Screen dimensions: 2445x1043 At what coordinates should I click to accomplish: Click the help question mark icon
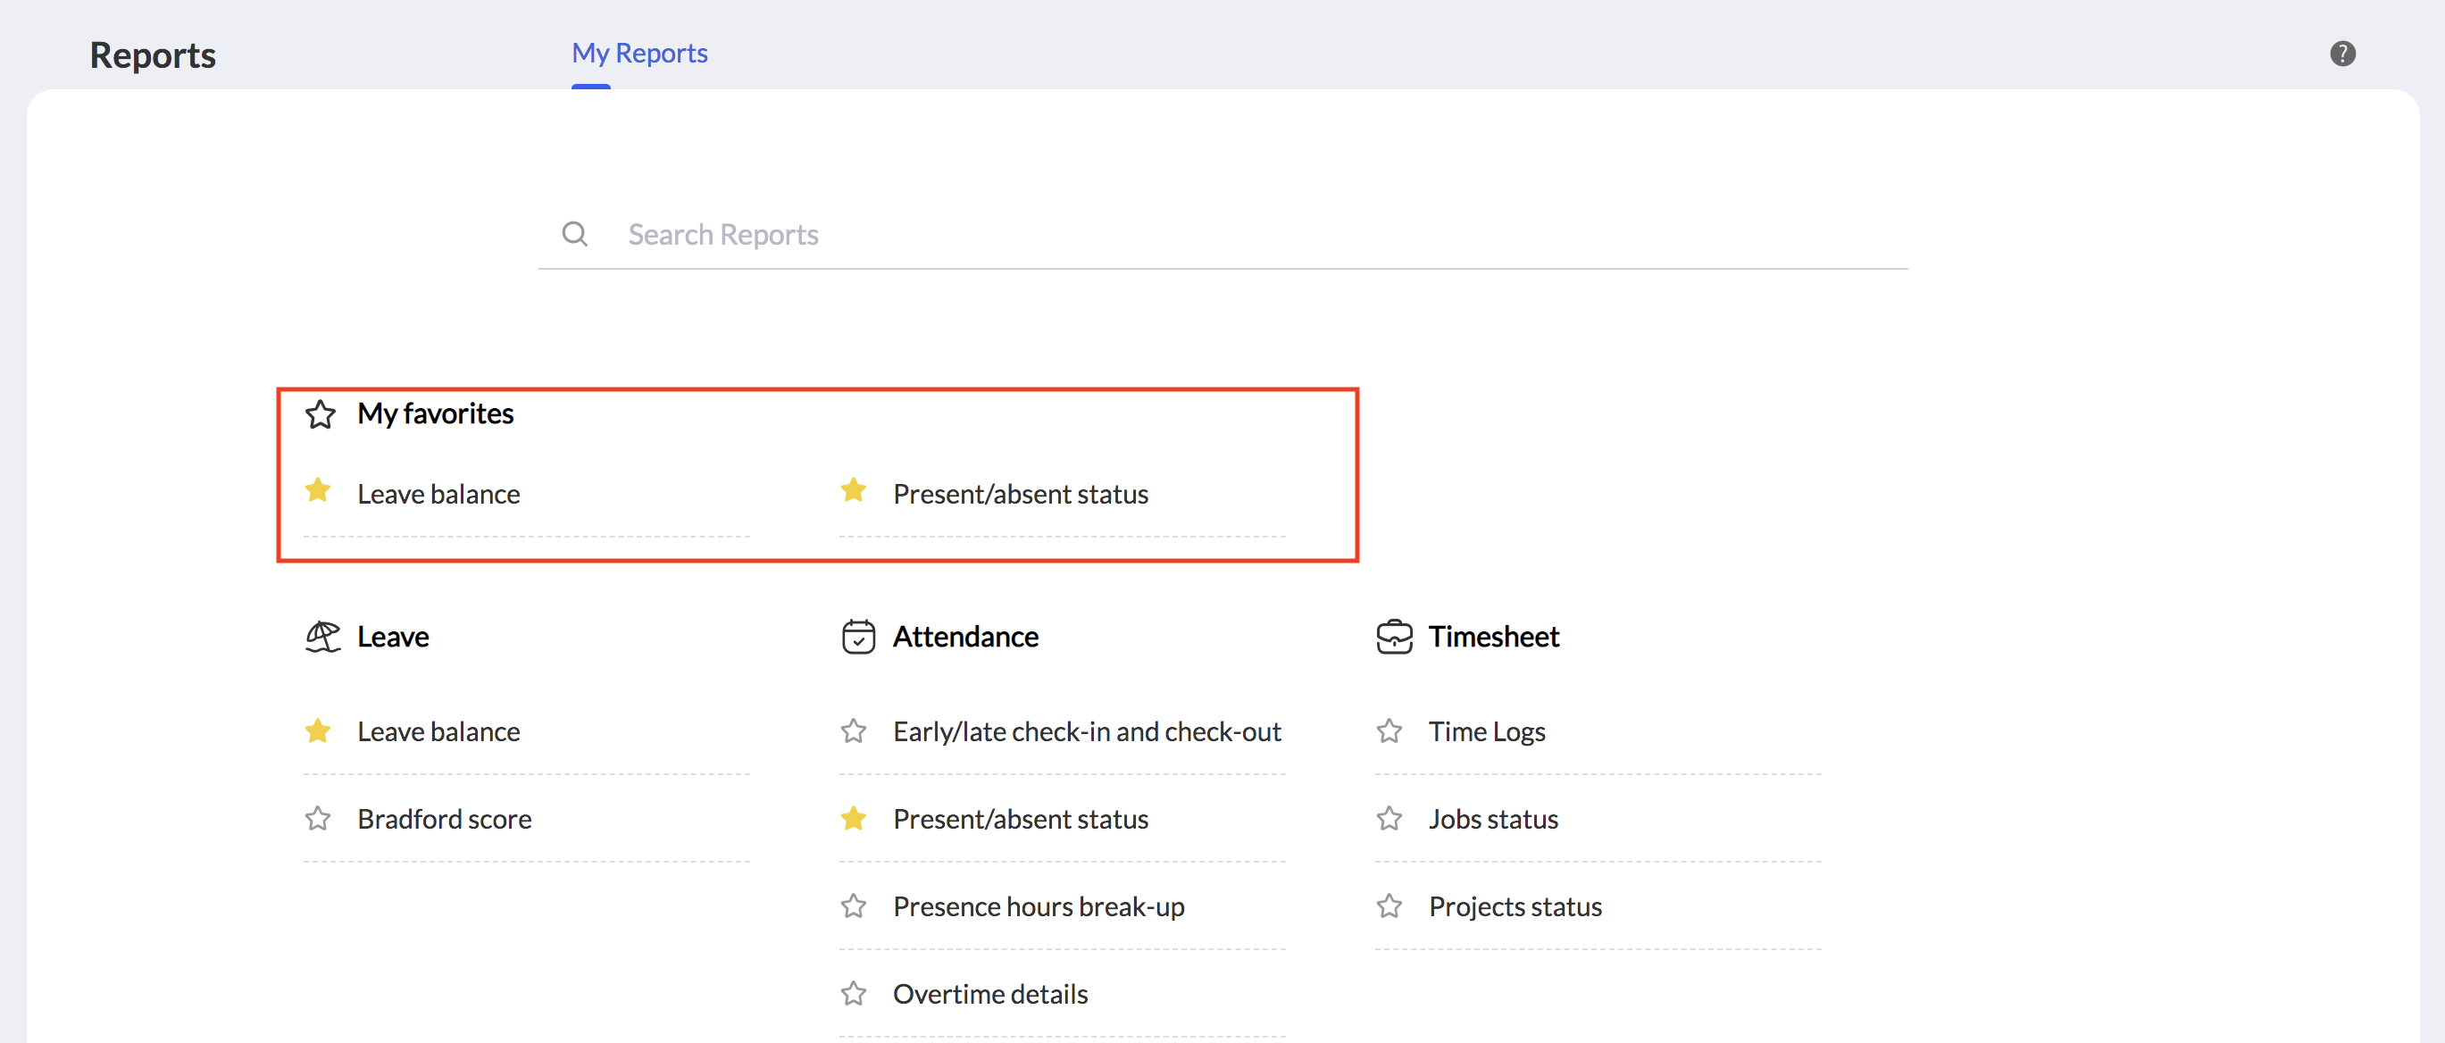pyautogui.click(x=2341, y=54)
